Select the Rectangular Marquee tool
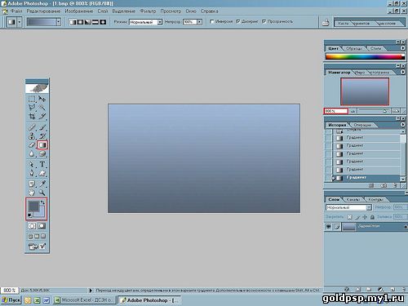 32,99
